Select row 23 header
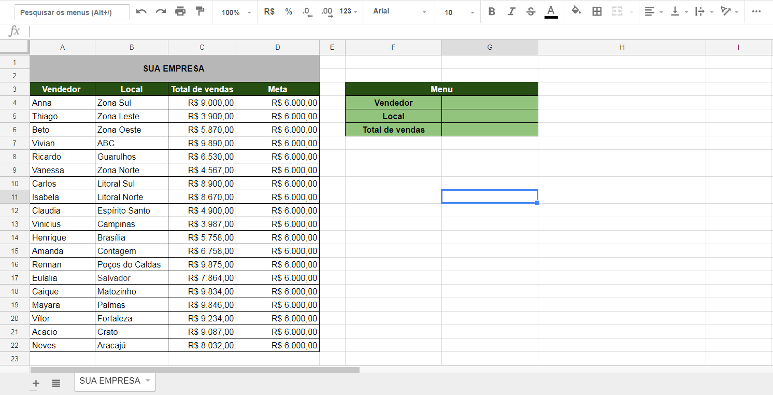Screen dimensions: 773x395 pyautogui.click(x=15, y=359)
